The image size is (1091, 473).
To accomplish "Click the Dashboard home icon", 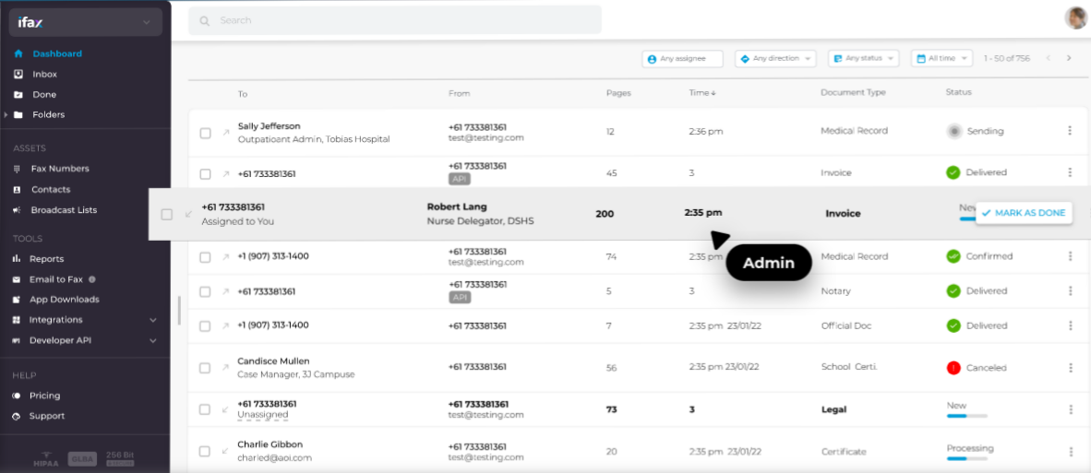I will [x=18, y=53].
